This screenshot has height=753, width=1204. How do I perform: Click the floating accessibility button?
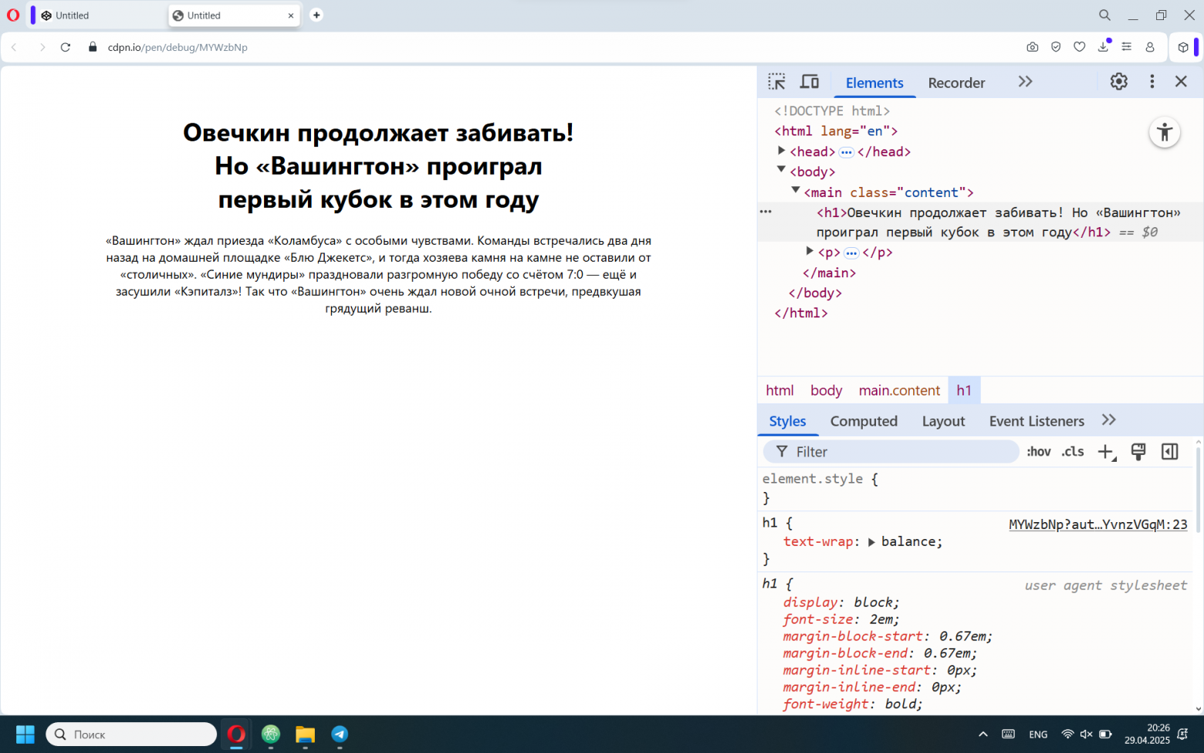point(1165,132)
